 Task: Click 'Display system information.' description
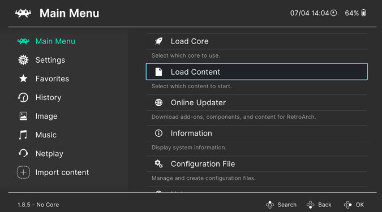189,148
